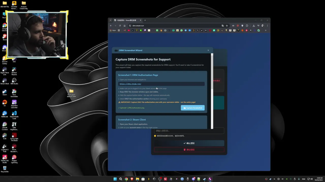Open the Recycle Bin
325x182 pixels.
(5, 169)
